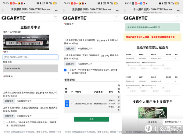Tap the battery icon in the 09:32 status bar

(x=177, y=3)
